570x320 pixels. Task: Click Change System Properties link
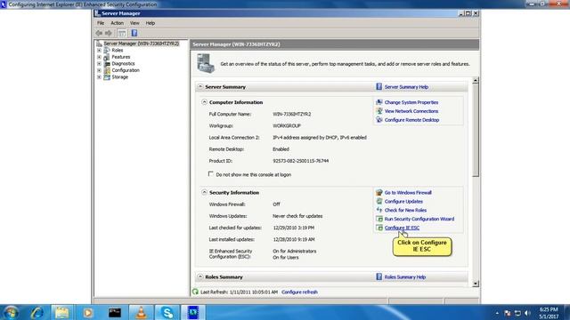click(411, 103)
